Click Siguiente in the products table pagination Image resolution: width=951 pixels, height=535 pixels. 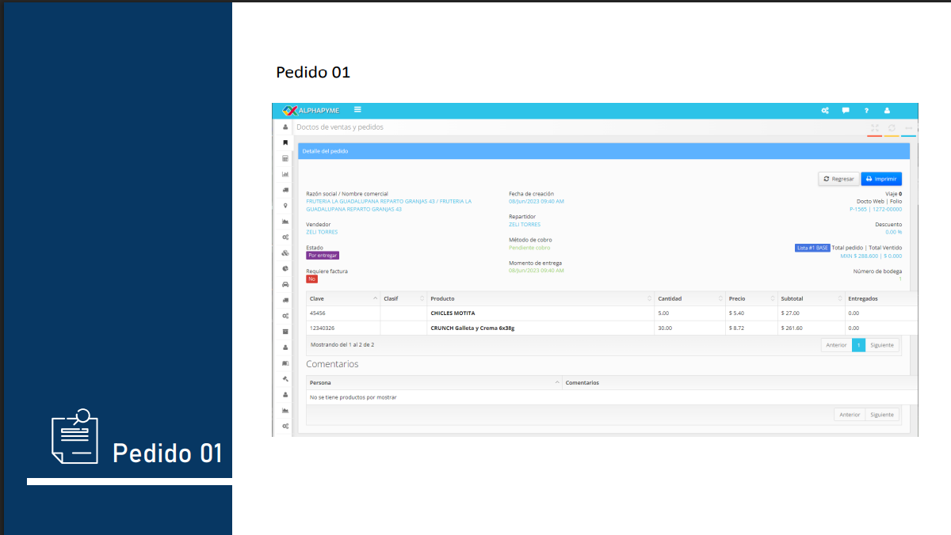click(882, 345)
